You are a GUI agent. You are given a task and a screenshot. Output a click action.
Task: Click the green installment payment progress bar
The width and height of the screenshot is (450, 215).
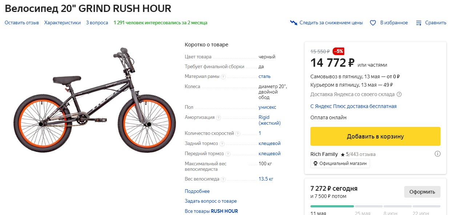(x=332, y=206)
